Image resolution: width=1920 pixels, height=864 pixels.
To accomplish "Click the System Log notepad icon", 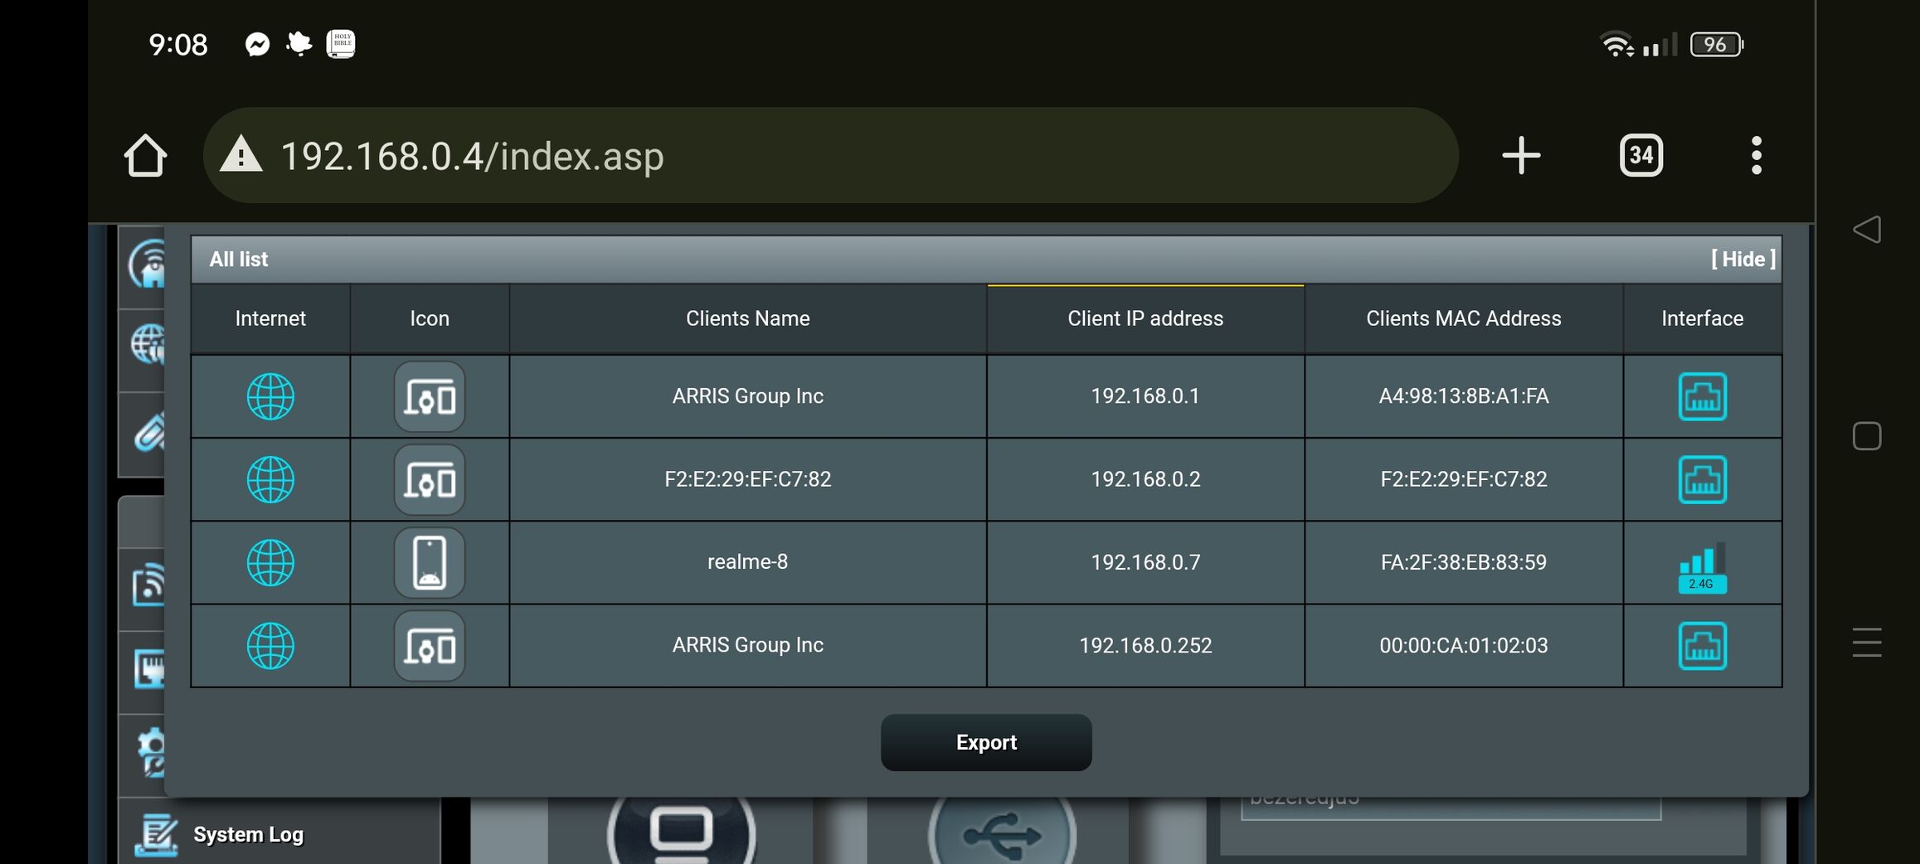I will click(157, 834).
